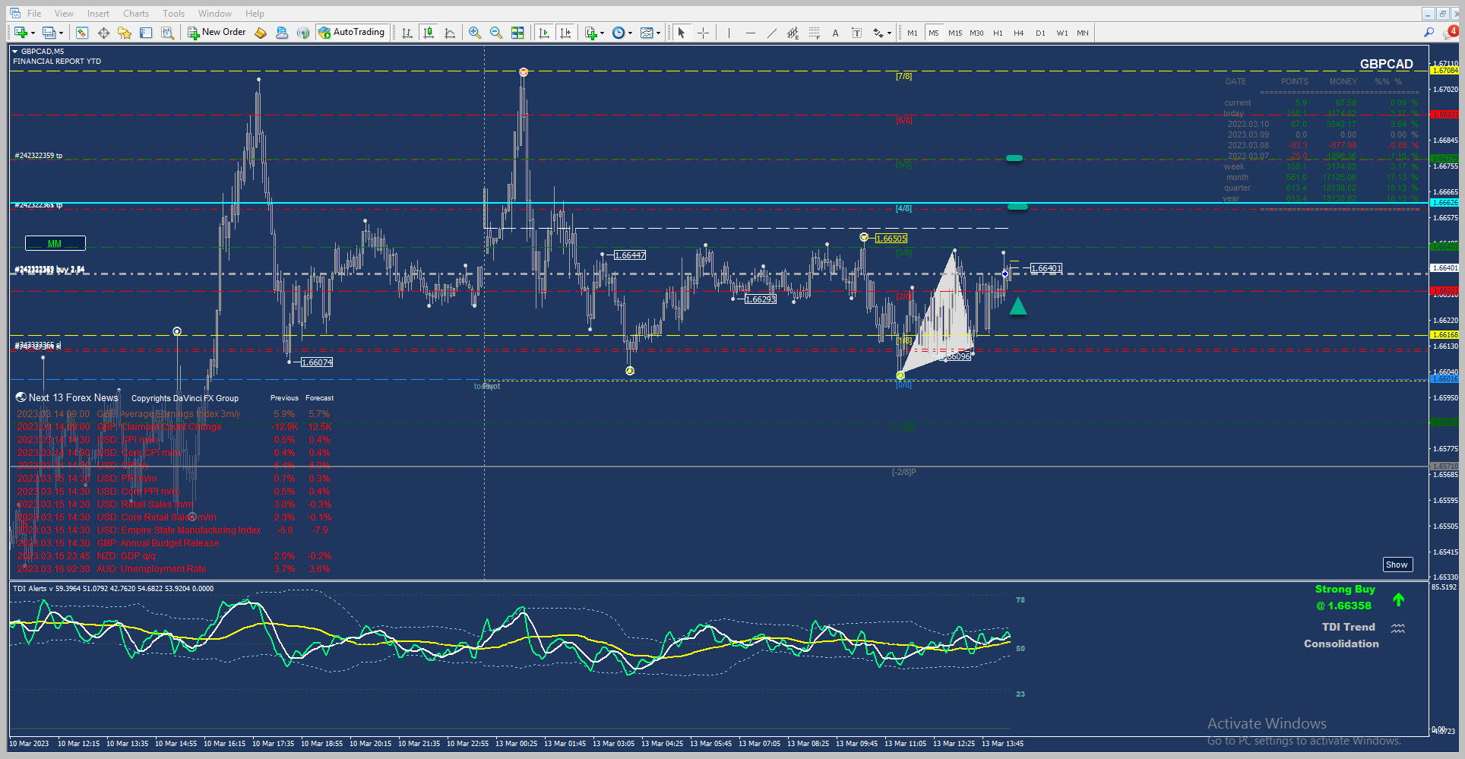Viewport: 1465px width, 759px height.
Task: Open the templates dropdown arrow
Action: [x=658, y=33]
